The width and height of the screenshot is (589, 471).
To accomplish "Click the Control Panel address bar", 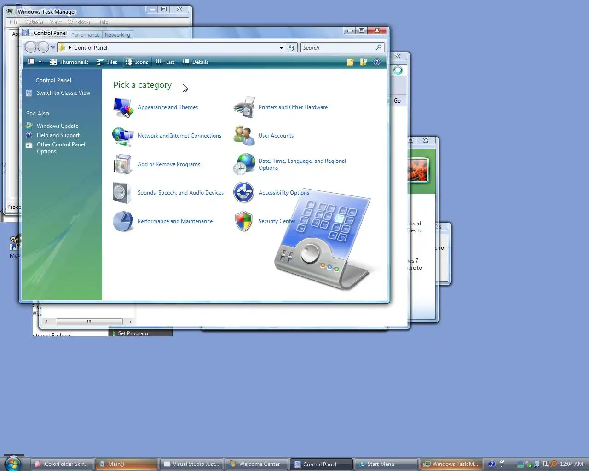I will tap(171, 47).
